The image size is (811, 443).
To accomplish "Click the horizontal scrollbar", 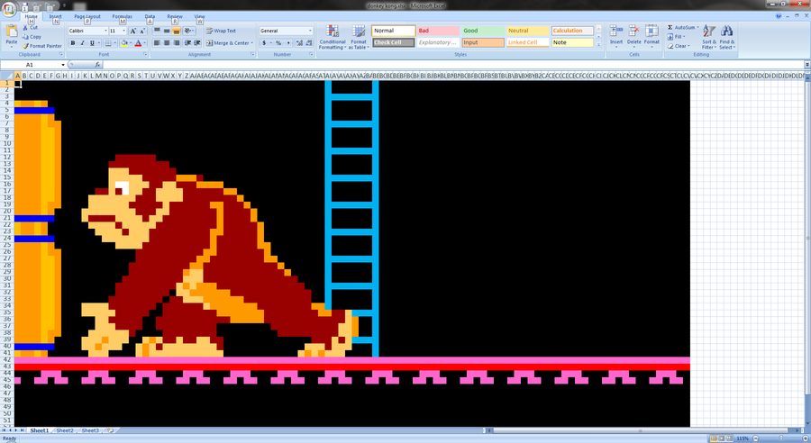I will click(x=641, y=430).
